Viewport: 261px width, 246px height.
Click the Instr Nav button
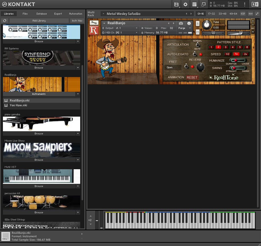point(77,20)
